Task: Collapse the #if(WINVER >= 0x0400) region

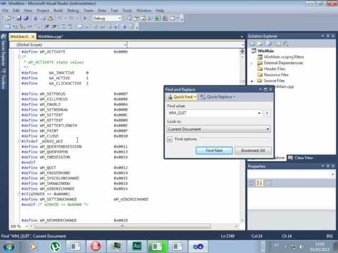Action: 19,194
